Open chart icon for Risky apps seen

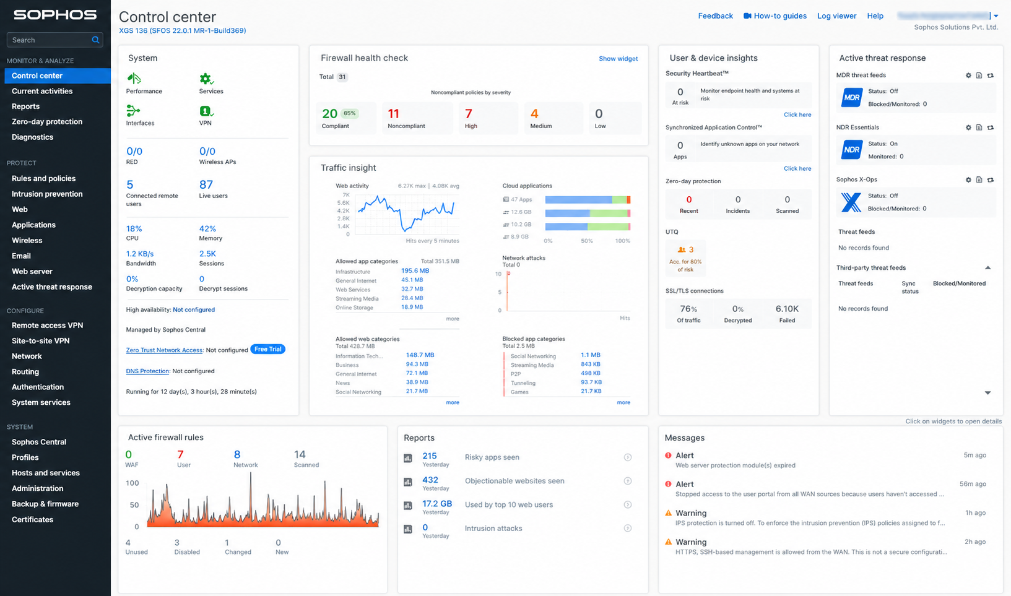(x=407, y=458)
